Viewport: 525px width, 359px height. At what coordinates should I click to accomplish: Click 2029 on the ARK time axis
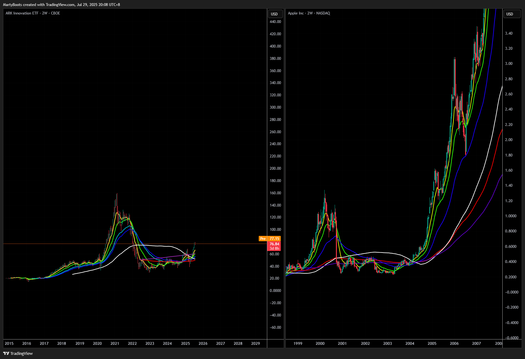tap(256, 344)
